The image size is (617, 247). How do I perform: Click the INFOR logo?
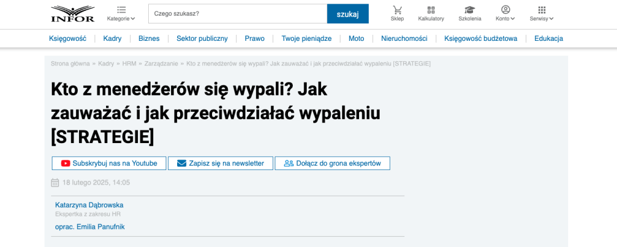click(x=73, y=13)
